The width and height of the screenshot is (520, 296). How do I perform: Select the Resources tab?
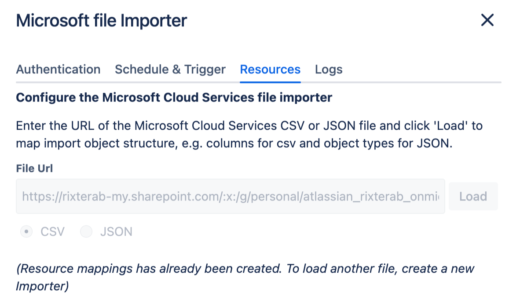point(270,69)
